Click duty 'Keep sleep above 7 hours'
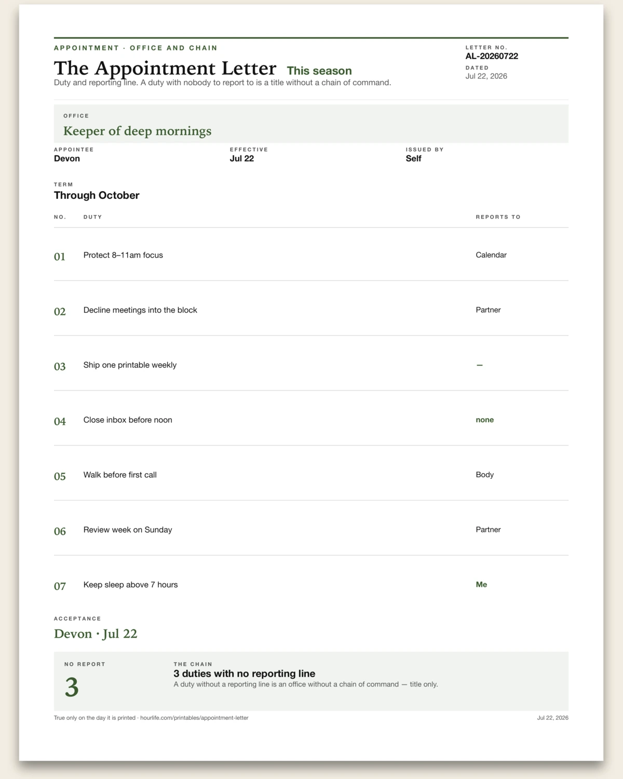Viewport: 623px width, 779px height. (x=130, y=585)
